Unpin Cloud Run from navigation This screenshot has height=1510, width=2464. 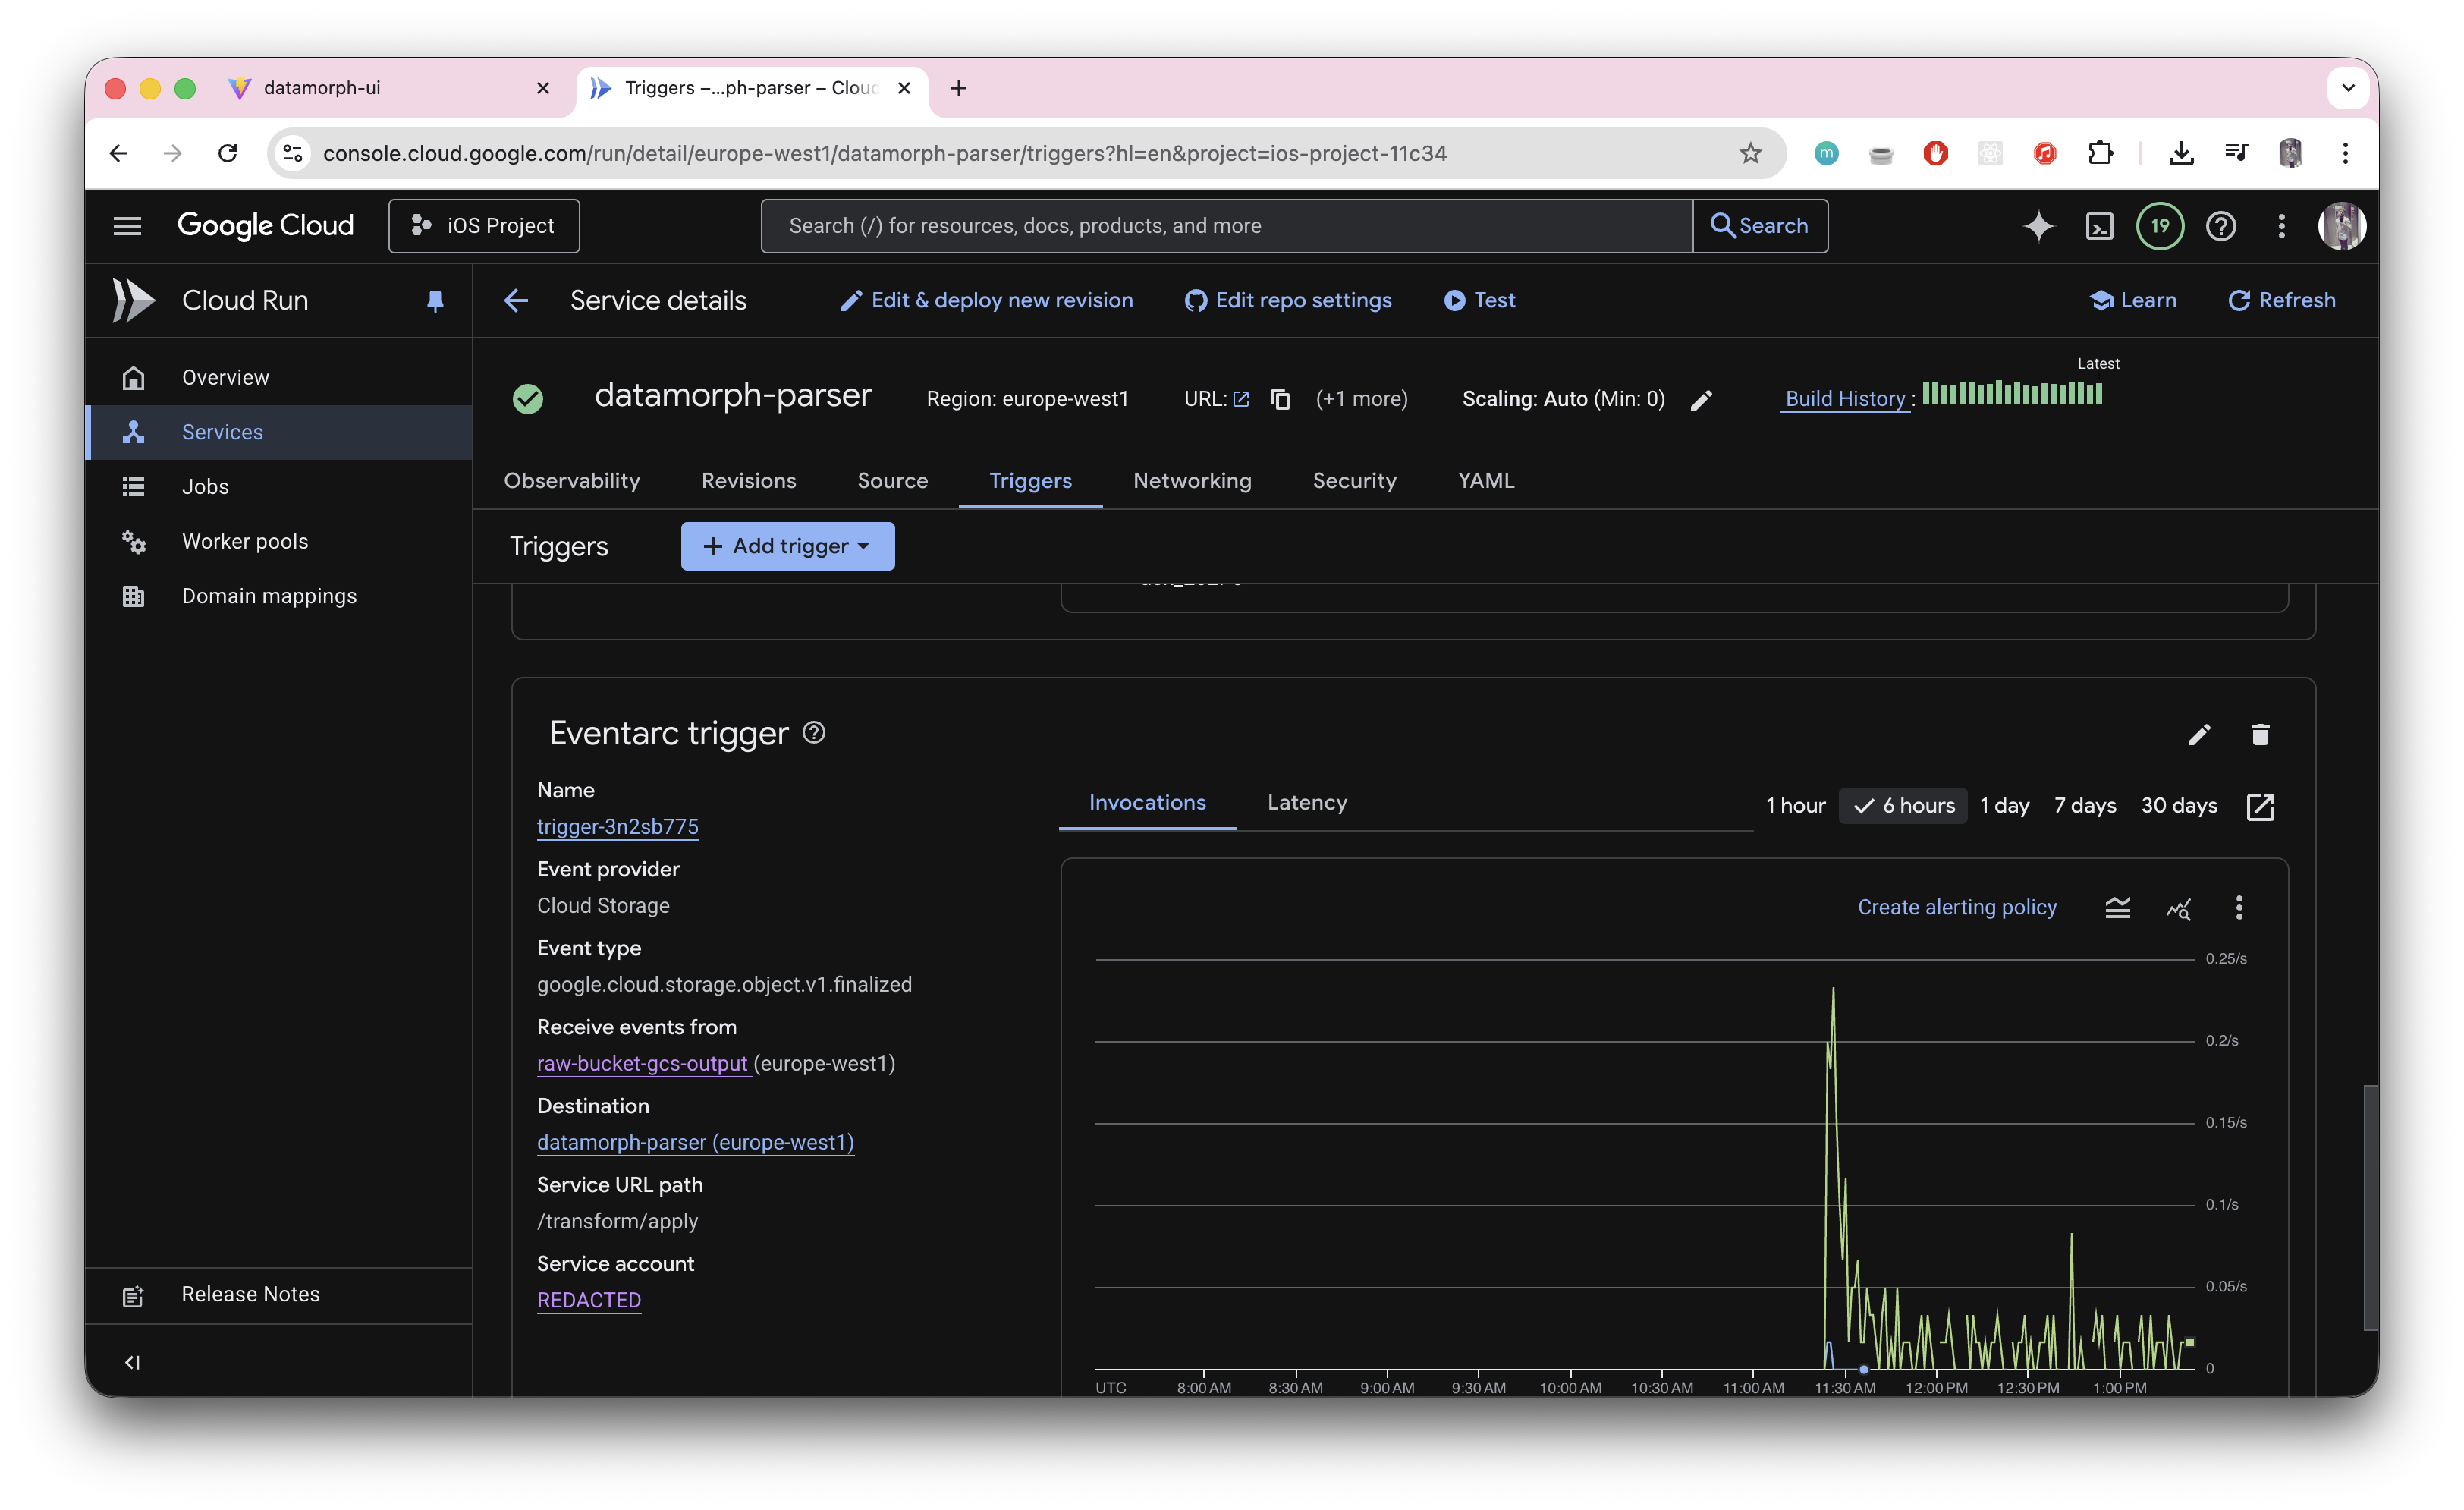pos(435,300)
